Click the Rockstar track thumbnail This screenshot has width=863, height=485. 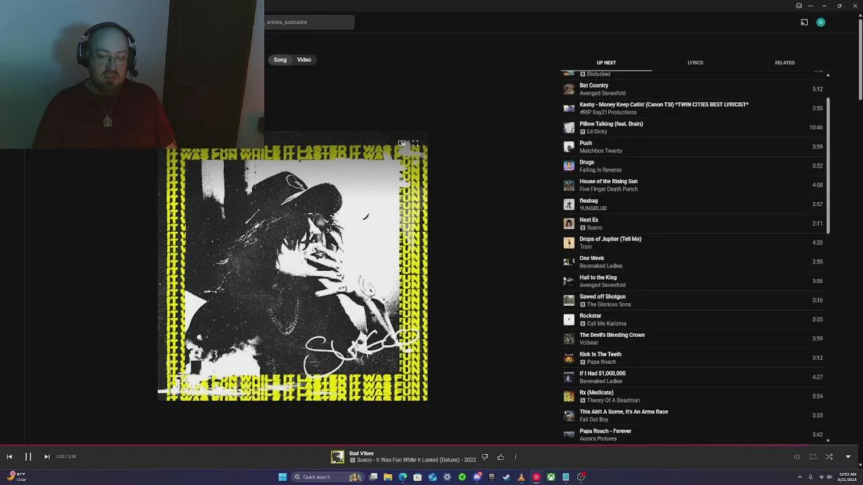click(x=569, y=319)
